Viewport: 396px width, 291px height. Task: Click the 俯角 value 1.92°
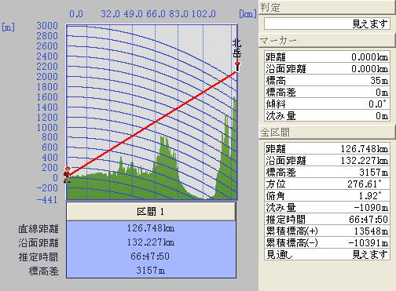point(370,195)
